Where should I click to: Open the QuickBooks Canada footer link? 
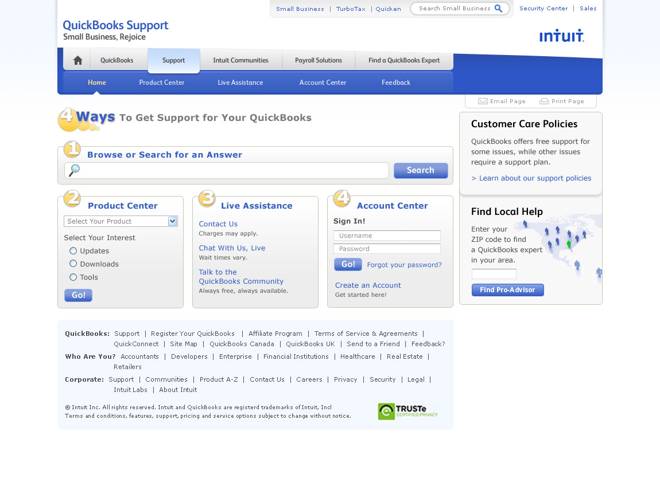coord(242,344)
